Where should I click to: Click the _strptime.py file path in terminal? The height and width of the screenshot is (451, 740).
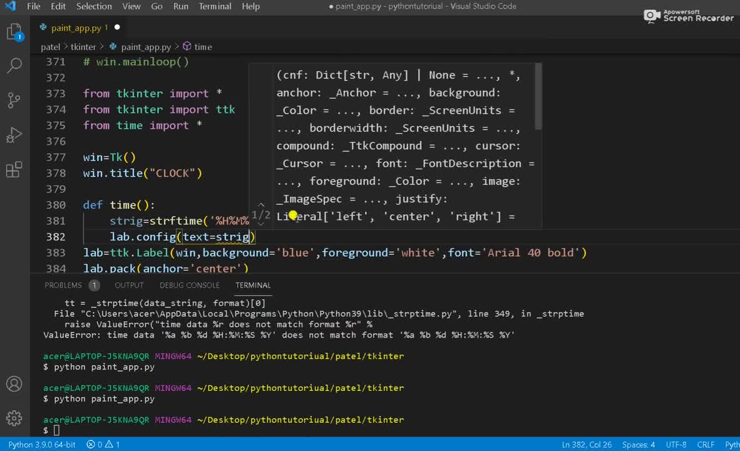pyautogui.click(x=269, y=314)
